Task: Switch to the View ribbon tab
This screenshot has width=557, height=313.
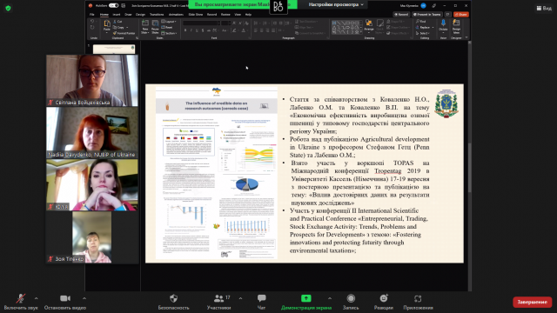Action: pos(238,15)
